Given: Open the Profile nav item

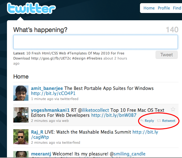Looking at the screenshot, I should tap(164, 8).
